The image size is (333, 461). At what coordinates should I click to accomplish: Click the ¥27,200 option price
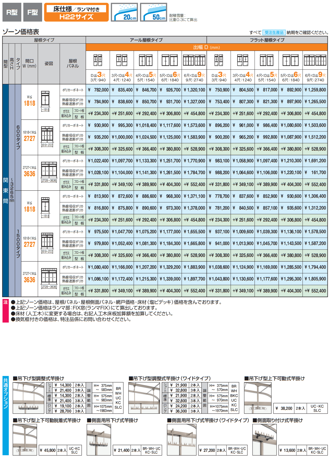pyautogui.click(x=207, y=450)
